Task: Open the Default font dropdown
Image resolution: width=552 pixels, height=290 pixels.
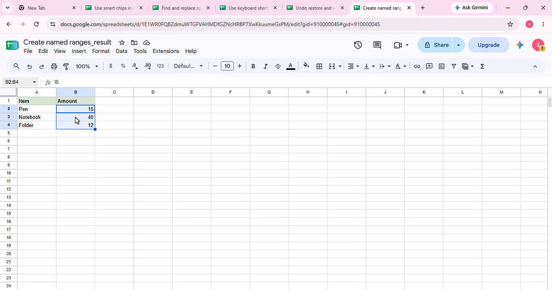Action: pyautogui.click(x=188, y=66)
